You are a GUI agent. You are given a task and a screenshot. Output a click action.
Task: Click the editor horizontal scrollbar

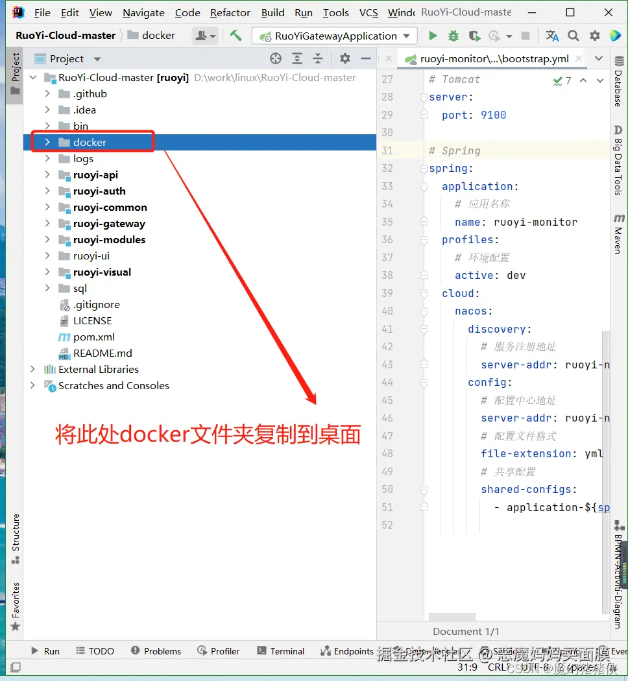452,617
